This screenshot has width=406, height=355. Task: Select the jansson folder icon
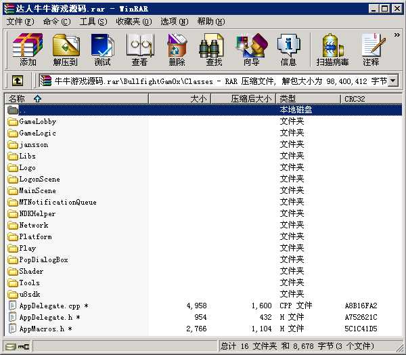12,145
